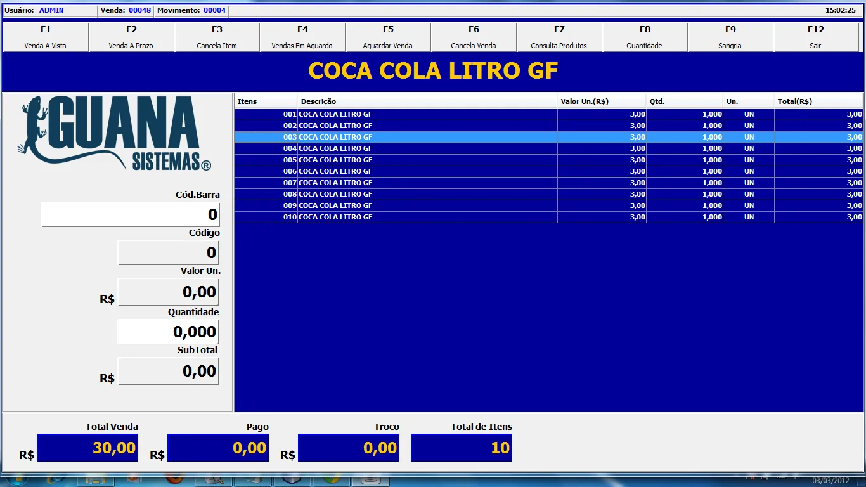Viewport: 866px width, 487px height.
Task: Click the Valor Un. field
Action: tap(169, 292)
